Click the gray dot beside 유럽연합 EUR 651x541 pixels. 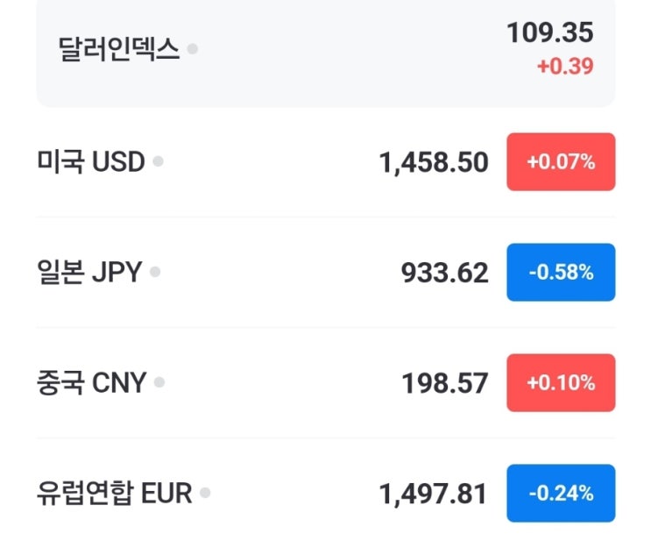205,493
